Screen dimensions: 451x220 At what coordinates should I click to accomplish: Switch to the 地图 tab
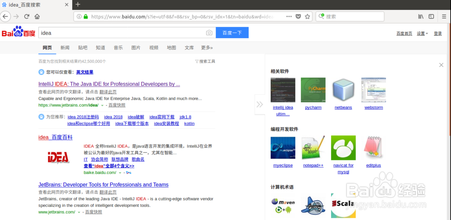coord(171,48)
